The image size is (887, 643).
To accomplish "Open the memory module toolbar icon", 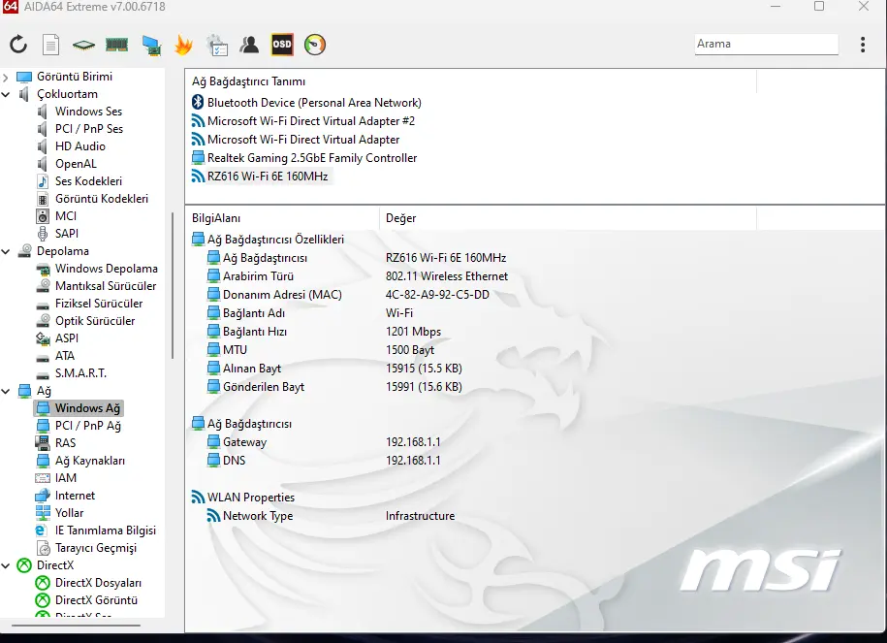I will 116,45.
